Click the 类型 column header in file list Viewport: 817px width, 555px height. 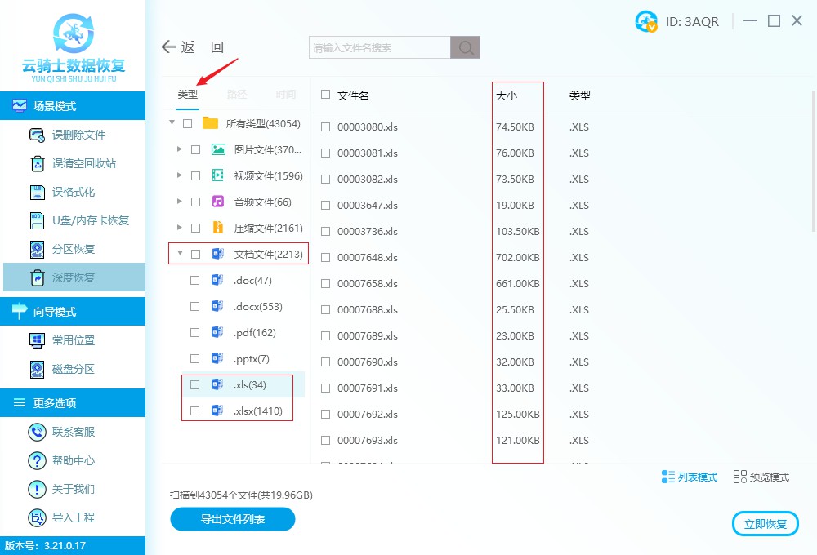(580, 95)
